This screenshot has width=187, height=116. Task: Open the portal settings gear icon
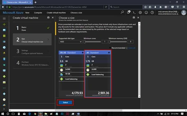[x=140, y=12]
